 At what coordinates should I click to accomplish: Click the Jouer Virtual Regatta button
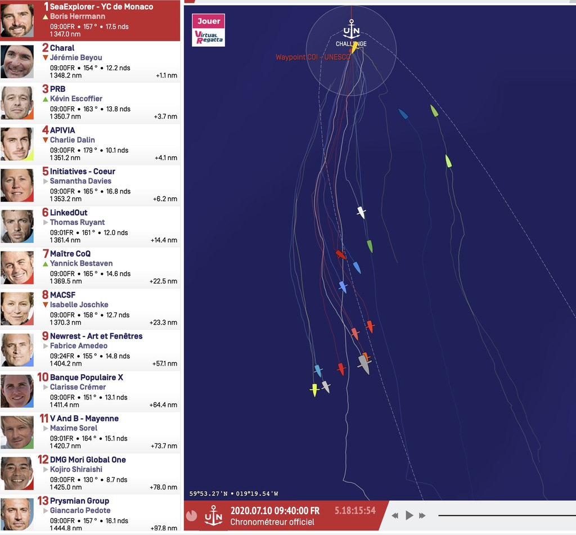point(208,30)
